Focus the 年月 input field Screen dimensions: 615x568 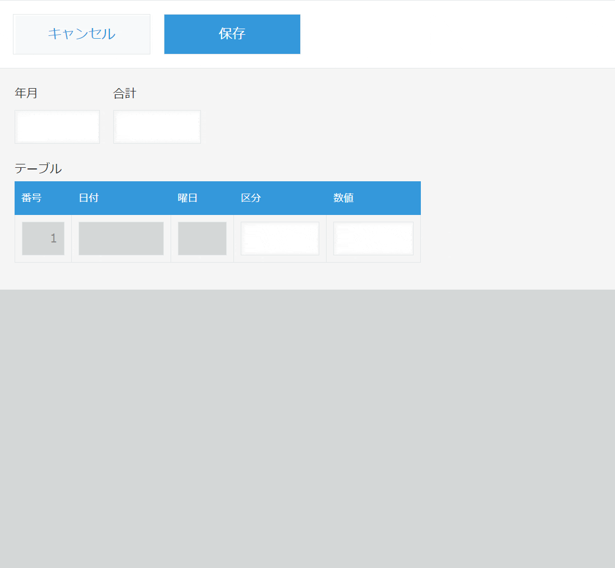tap(57, 127)
